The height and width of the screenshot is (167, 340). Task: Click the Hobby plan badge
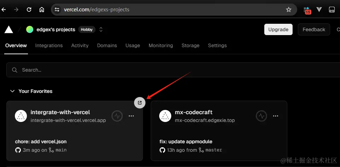87,29
